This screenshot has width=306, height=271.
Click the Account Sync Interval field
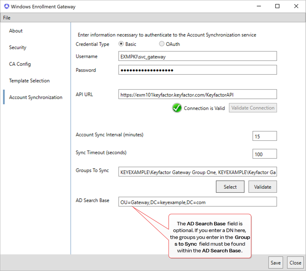click(x=264, y=136)
